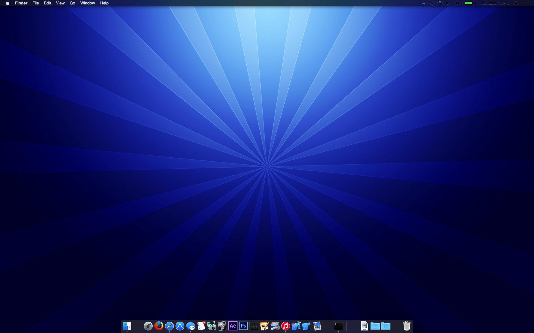Open iTunes music note icon
Screen dimensions: 534x333
tap(286, 326)
